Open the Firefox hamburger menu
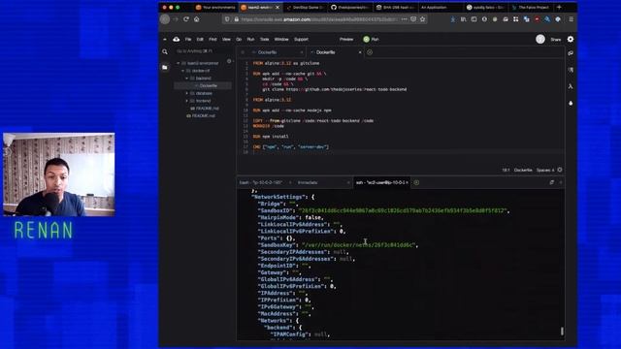 [x=571, y=19]
